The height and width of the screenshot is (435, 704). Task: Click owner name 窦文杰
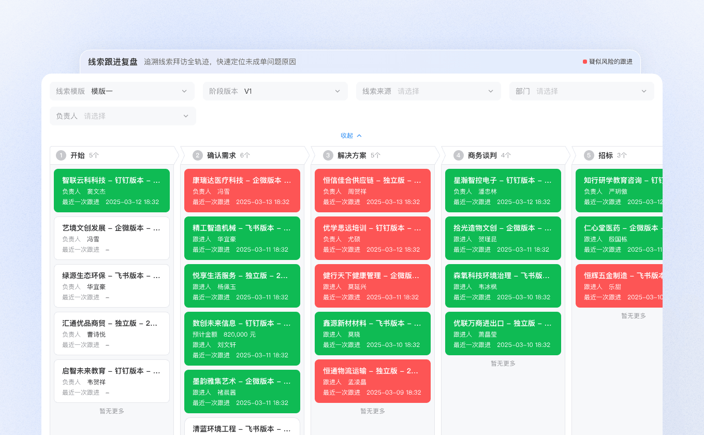tap(96, 192)
